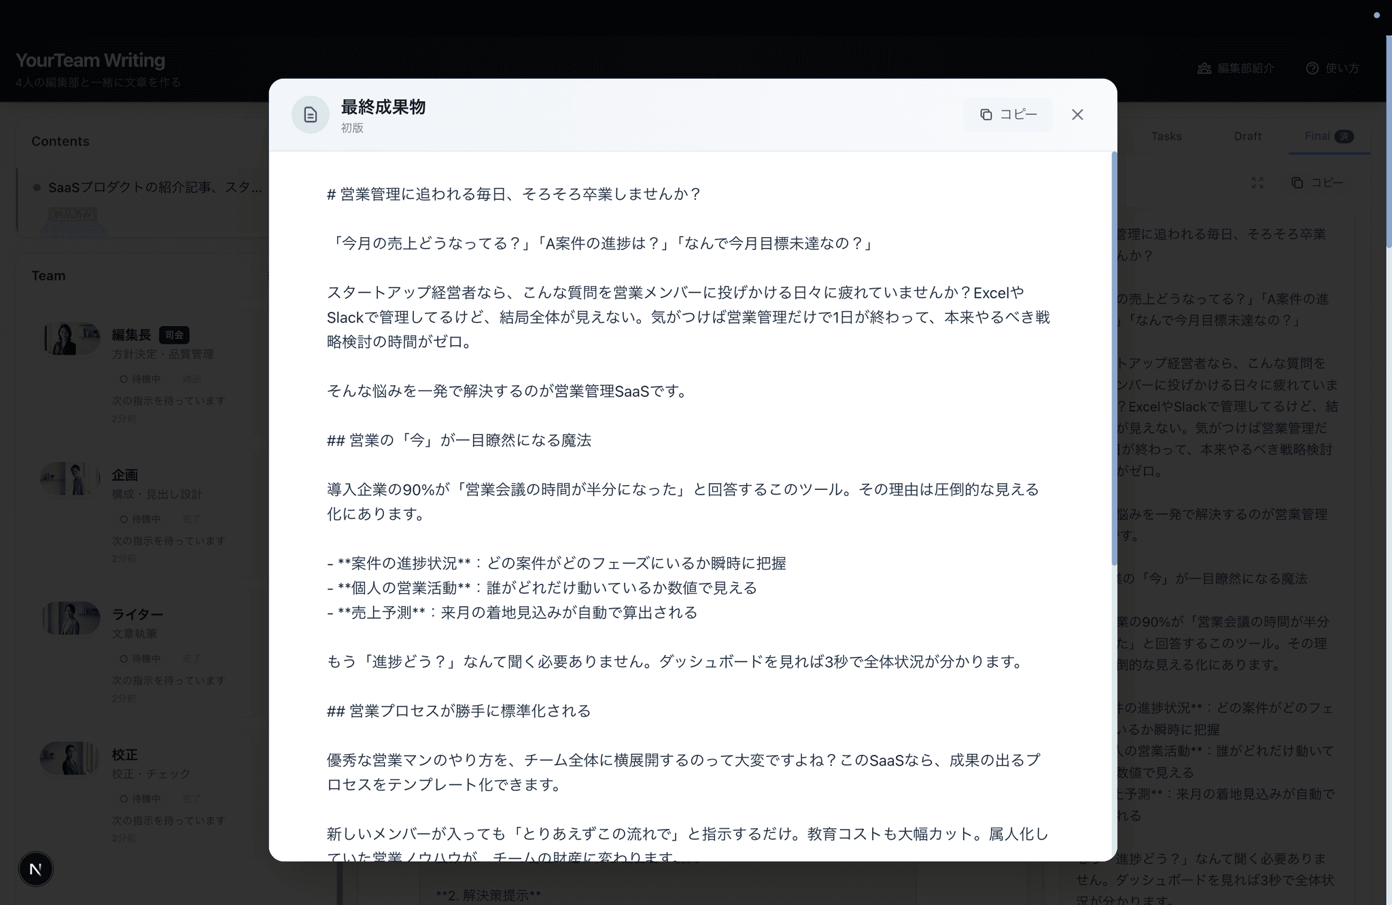
Task: Click the background コピー button in Final panel
Action: (1317, 183)
